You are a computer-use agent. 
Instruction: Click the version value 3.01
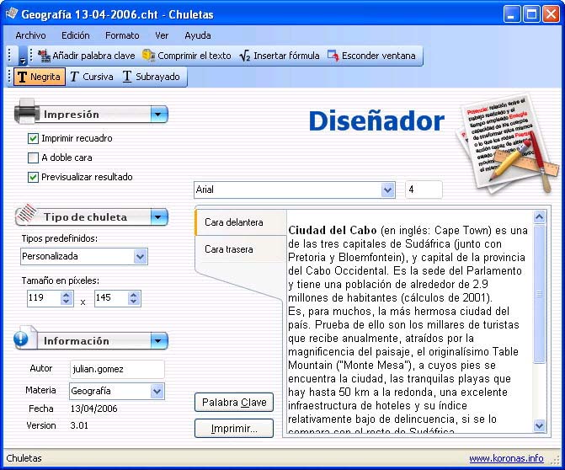[x=79, y=425]
